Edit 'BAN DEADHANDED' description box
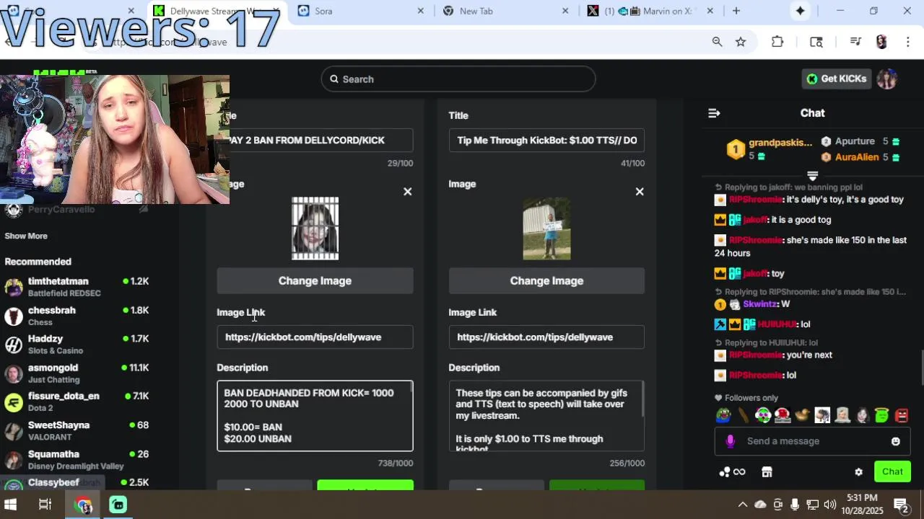924x519 pixels. click(315, 416)
